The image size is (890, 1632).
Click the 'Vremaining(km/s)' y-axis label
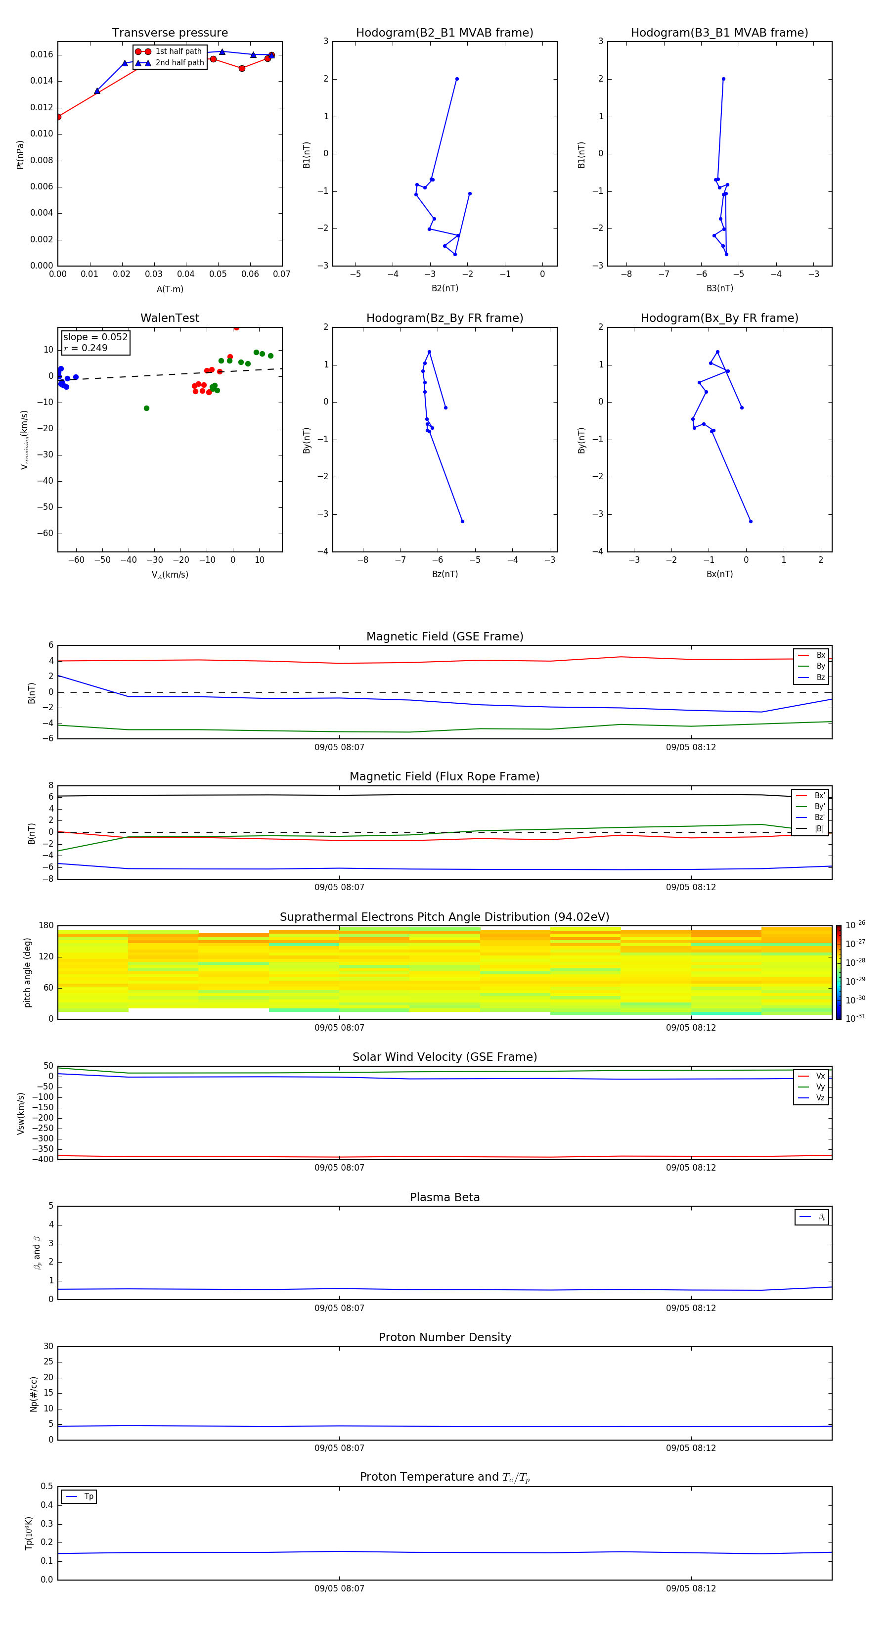pos(24,440)
